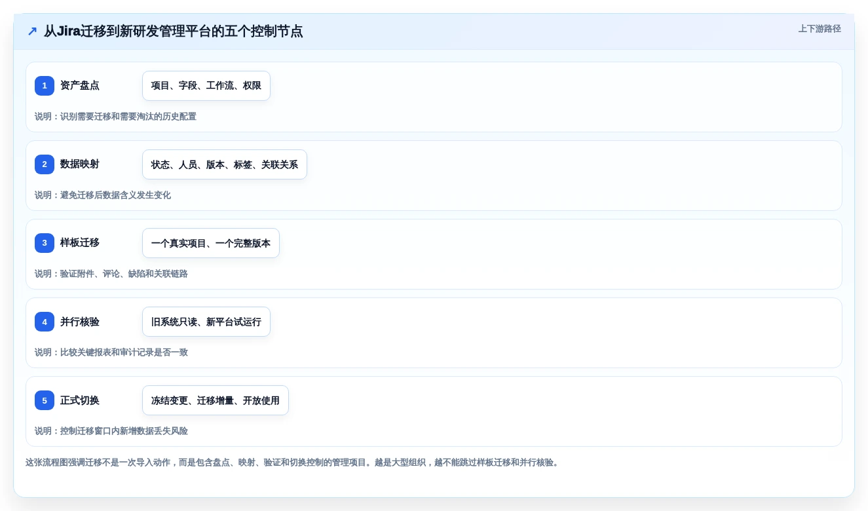Select the 并行核验 step title
The height and width of the screenshot is (511, 868).
click(80, 322)
